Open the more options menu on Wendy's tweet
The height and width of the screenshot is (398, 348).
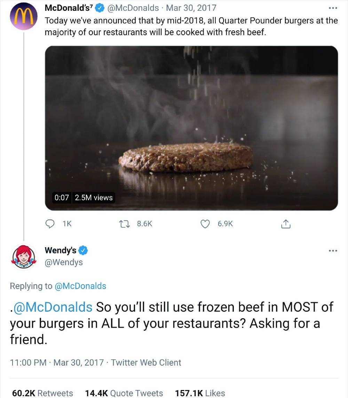pos(333,250)
